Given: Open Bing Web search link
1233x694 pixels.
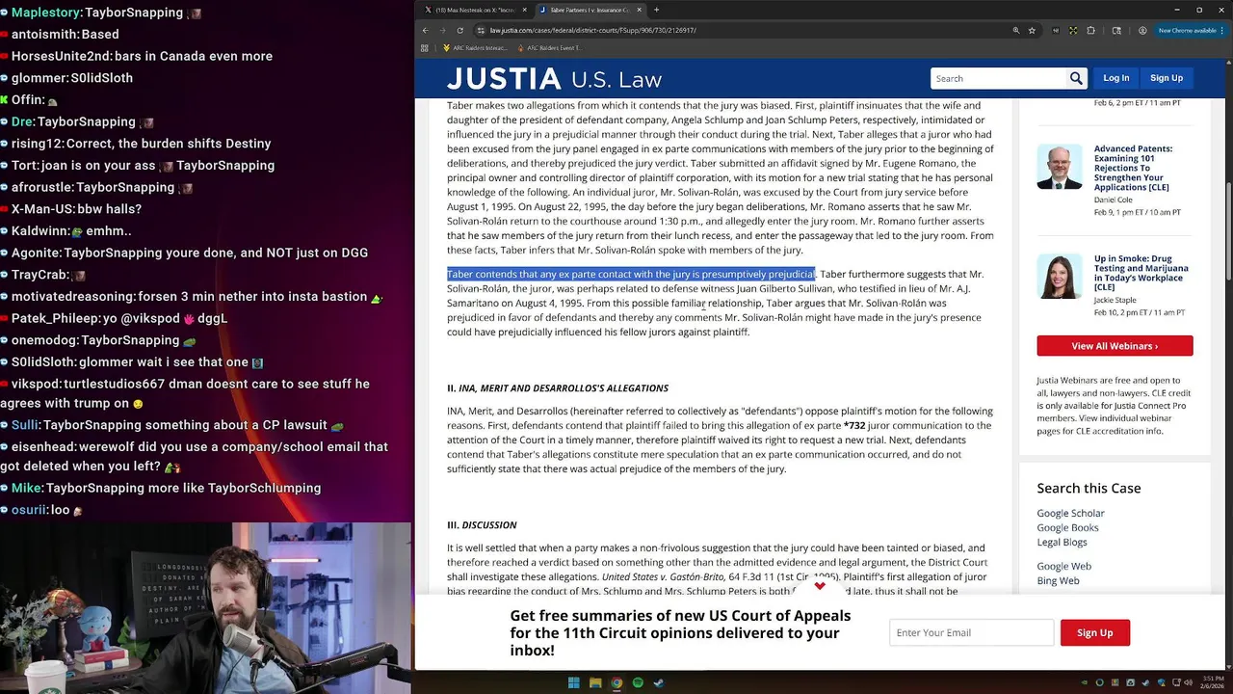Looking at the screenshot, I should click(x=1058, y=580).
